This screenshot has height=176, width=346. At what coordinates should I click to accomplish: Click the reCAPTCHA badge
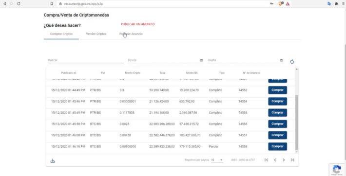337,170
